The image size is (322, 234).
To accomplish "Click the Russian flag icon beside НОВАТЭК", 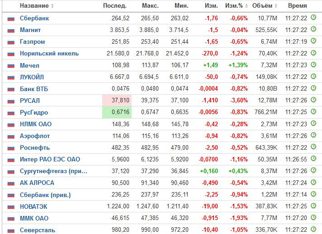I will 11,207.
